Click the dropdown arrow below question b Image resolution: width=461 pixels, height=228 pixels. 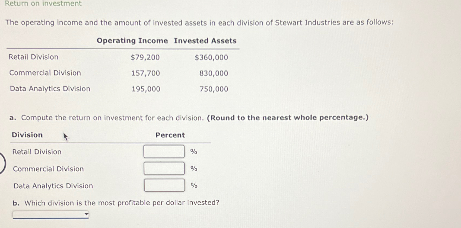point(86,214)
